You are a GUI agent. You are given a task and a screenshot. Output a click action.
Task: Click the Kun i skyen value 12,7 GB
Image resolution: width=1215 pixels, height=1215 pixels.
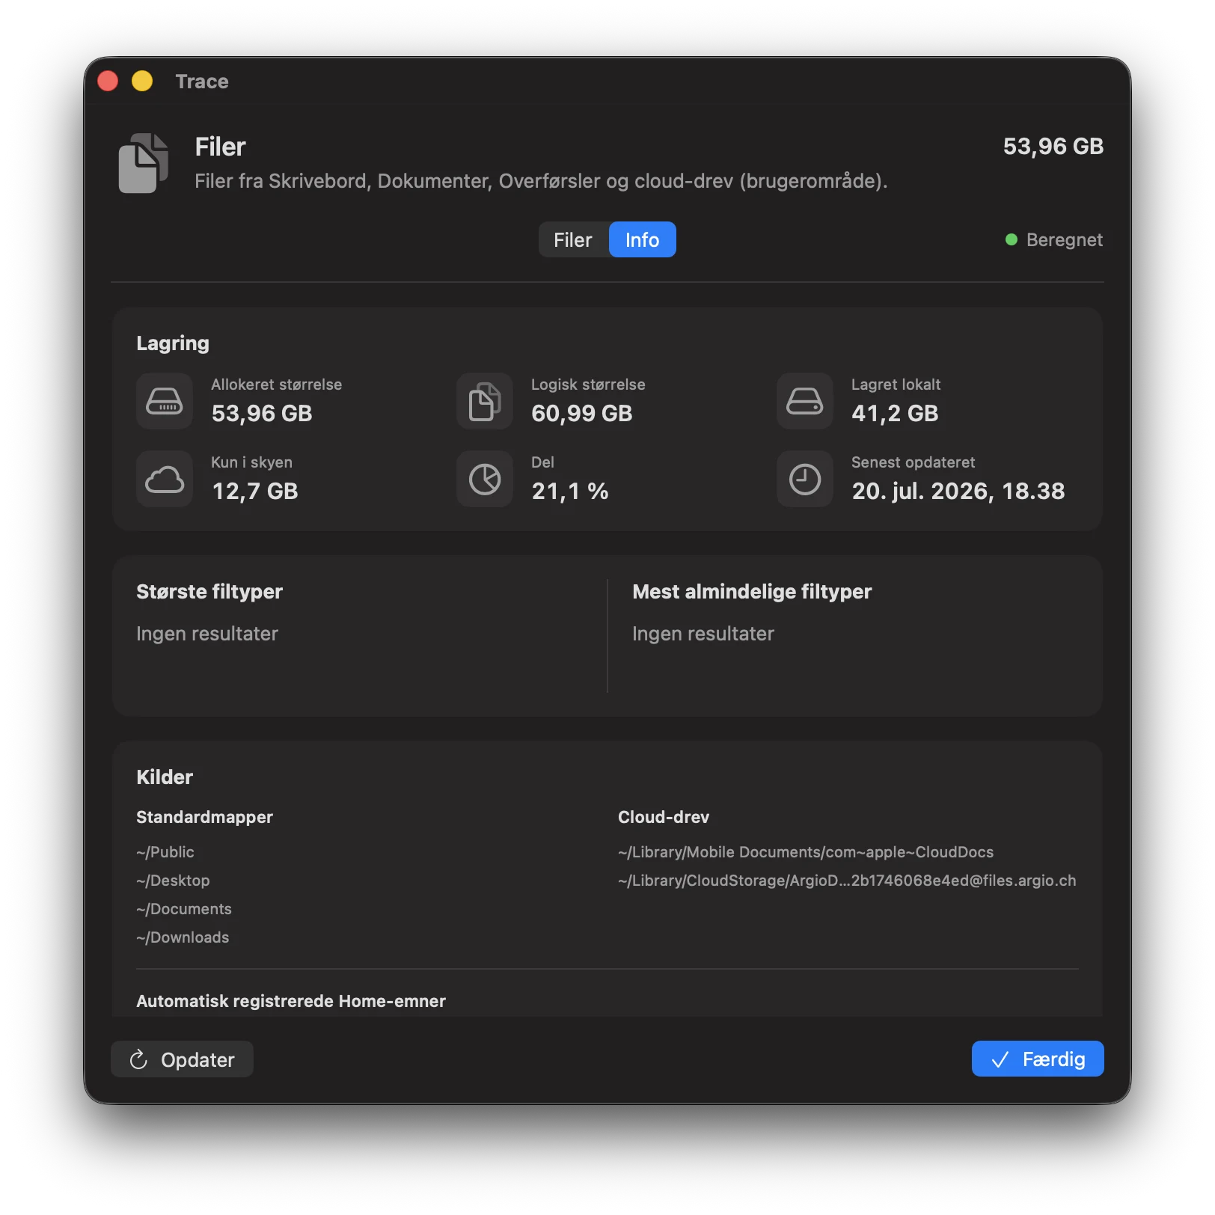[255, 491]
